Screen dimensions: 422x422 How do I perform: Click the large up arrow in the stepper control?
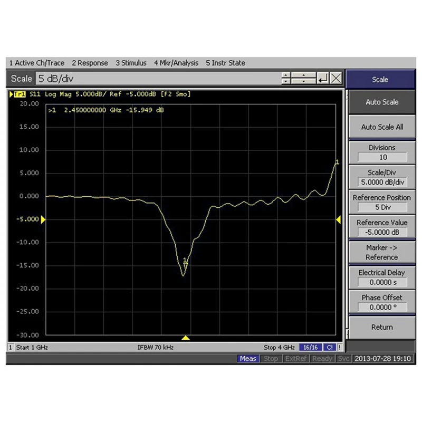coord(304,75)
